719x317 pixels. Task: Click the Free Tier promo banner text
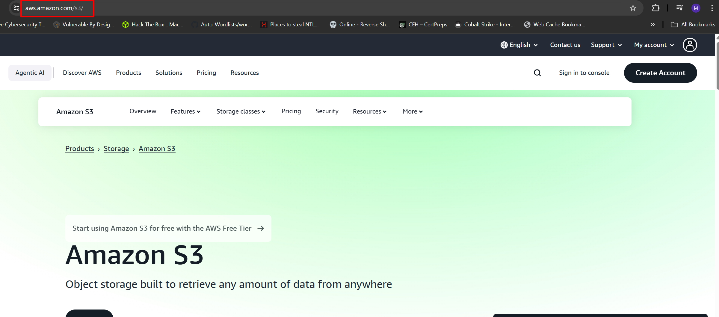(162, 228)
